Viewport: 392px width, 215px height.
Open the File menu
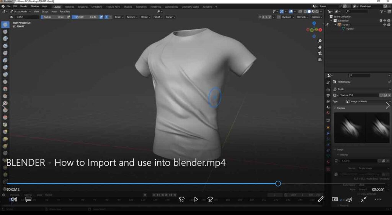coord(8,6)
